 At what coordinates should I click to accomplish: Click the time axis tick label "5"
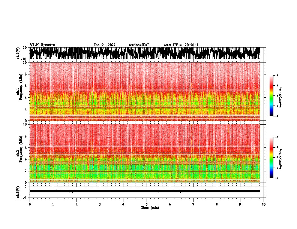coord(147,204)
